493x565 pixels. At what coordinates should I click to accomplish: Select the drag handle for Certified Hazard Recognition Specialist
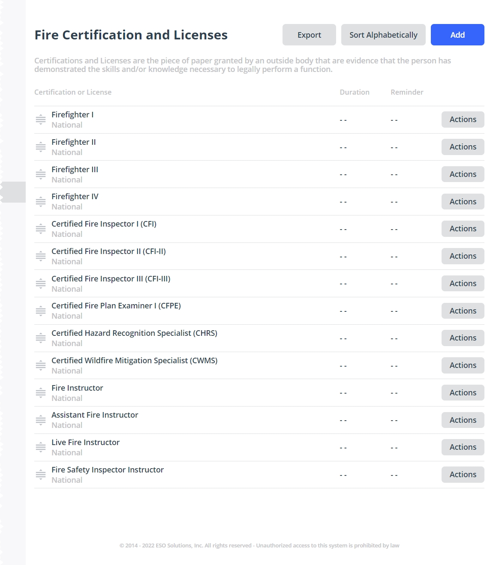[x=41, y=338]
